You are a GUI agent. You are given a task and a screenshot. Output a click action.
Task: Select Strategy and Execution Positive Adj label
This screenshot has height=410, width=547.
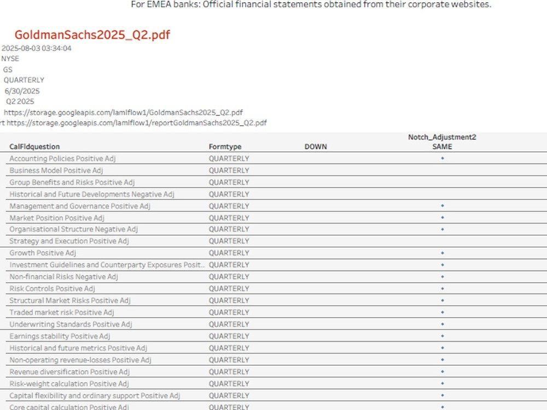pos(69,241)
